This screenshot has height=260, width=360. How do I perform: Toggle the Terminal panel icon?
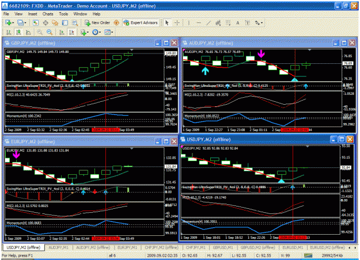65,22
